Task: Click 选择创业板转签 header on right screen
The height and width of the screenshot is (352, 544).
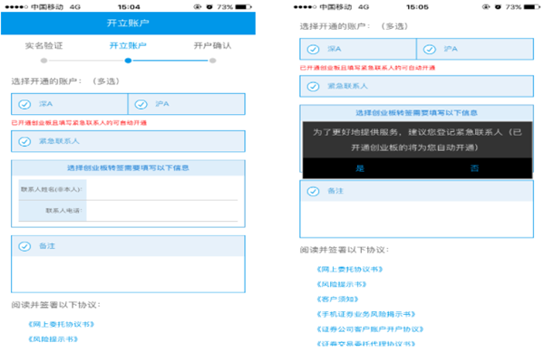Action: tap(416, 113)
